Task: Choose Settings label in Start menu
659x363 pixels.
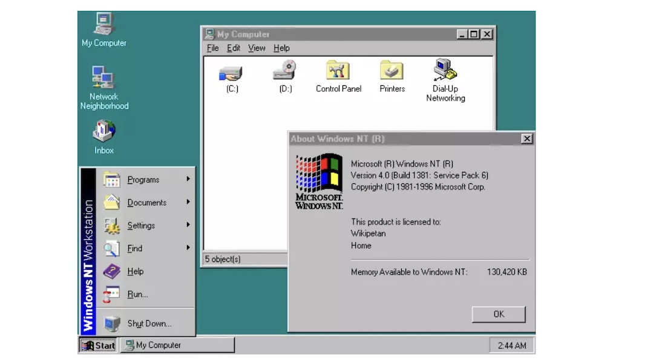Action: pos(141,226)
